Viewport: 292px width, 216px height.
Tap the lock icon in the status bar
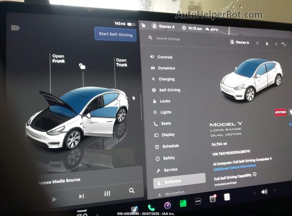click(x=143, y=25)
